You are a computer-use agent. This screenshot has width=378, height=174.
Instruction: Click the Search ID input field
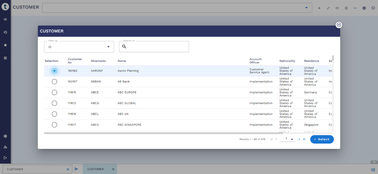157,47
